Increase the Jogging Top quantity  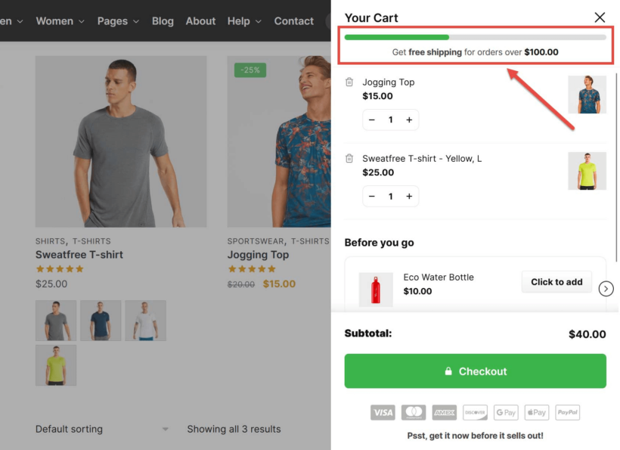coord(409,119)
